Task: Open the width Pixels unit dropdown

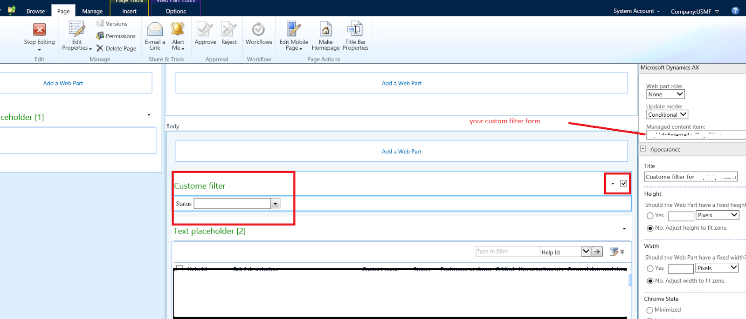Action: (718, 268)
